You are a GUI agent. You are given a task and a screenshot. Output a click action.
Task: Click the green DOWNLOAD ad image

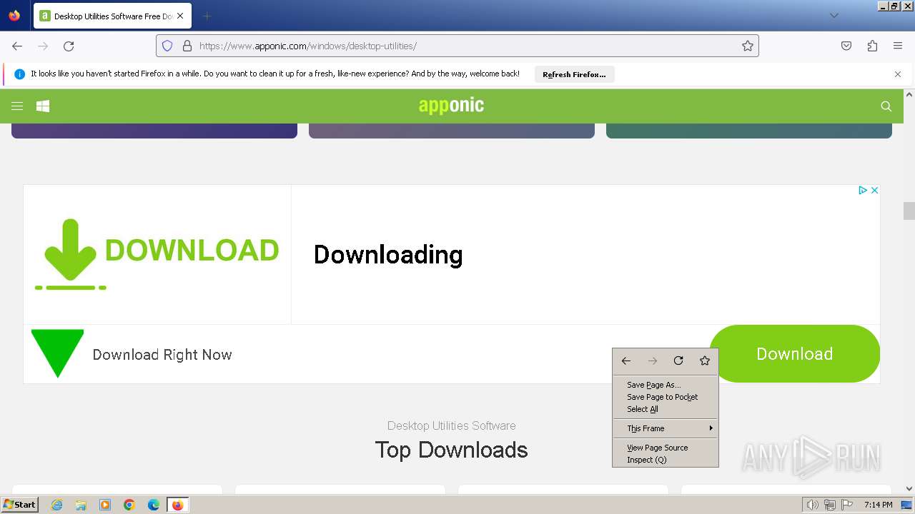tap(157, 254)
